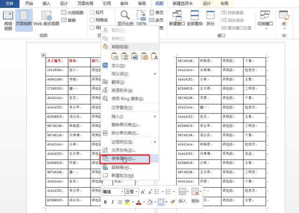Click the red font color button
This screenshot has width=299, height=213.
[x=139, y=202]
